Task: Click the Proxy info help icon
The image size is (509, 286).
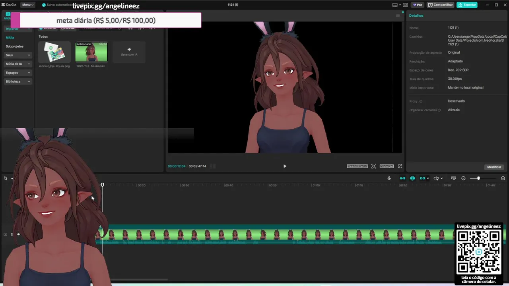Action: pos(421,101)
